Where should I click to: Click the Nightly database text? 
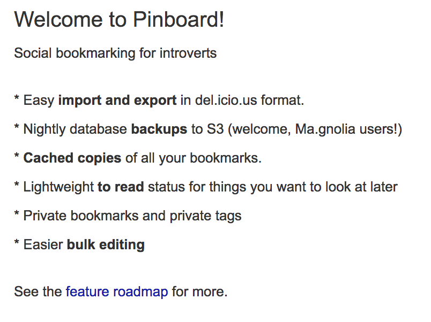tap(75, 129)
